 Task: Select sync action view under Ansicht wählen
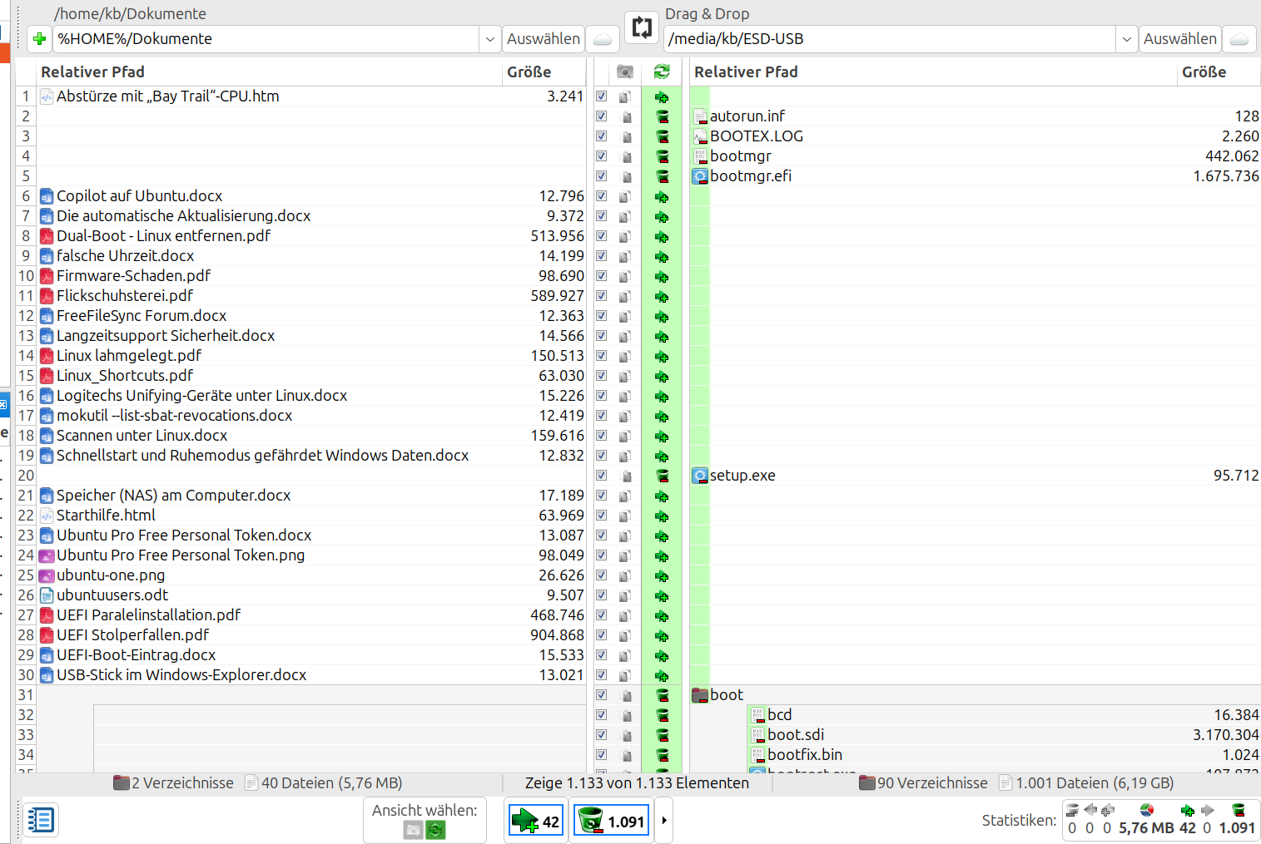(435, 830)
